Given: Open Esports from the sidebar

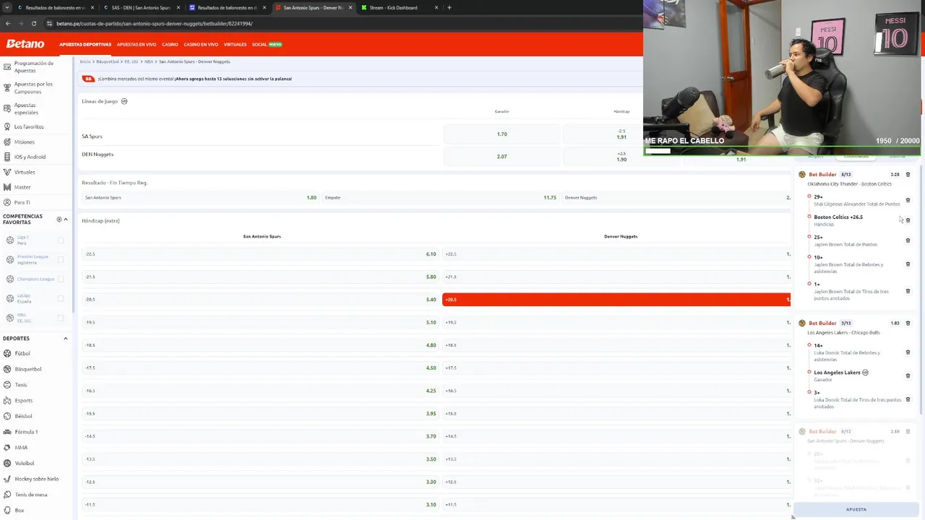Looking at the screenshot, I should coord(23,400).
